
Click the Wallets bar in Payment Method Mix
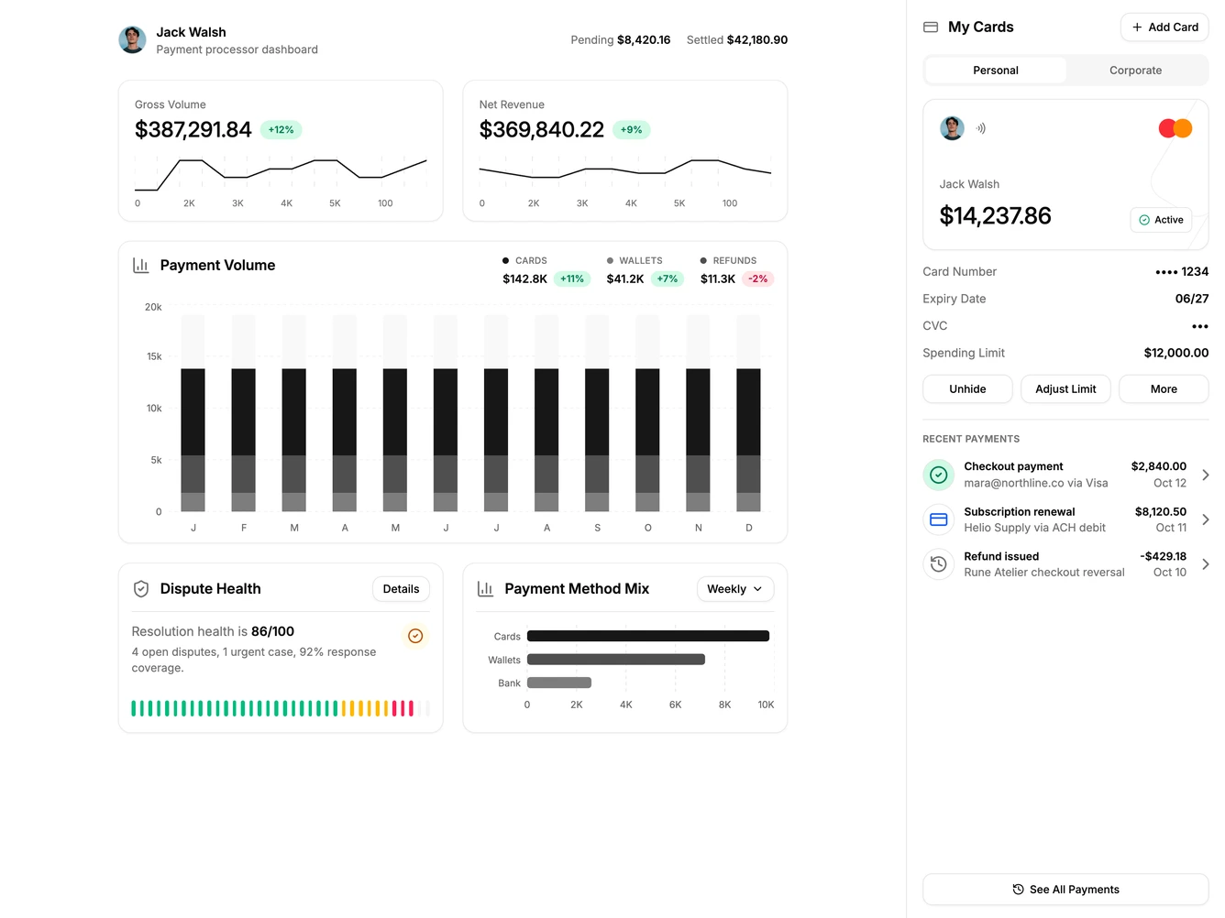(616, 660)
